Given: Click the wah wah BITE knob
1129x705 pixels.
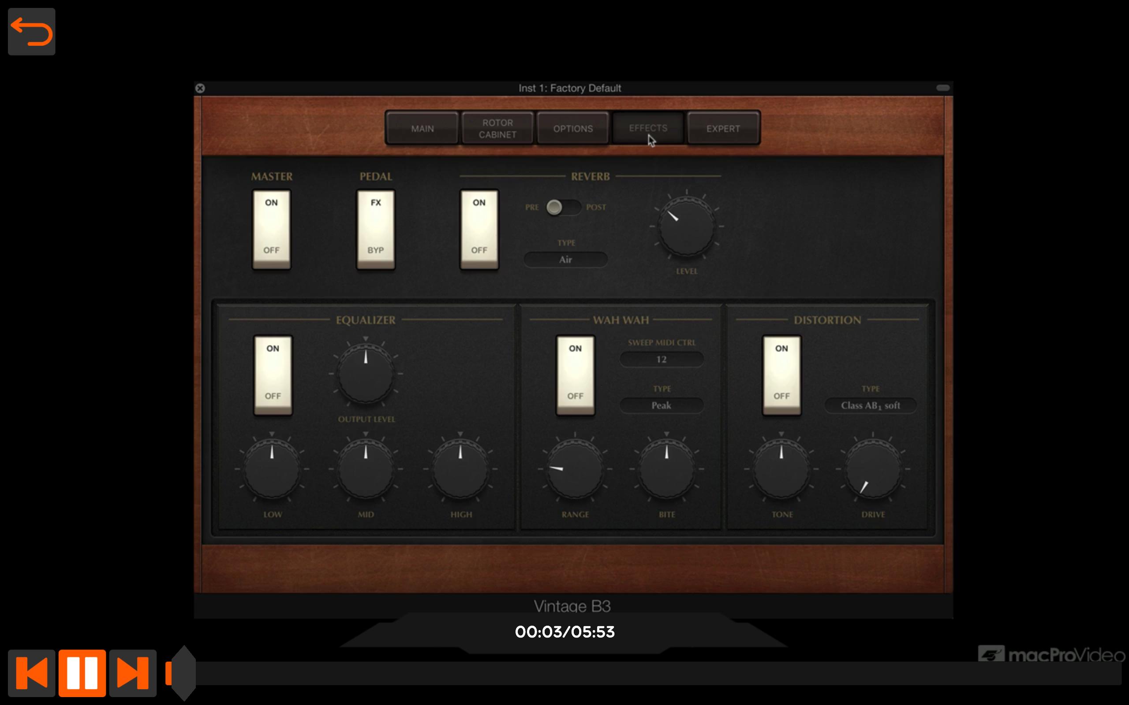Looking at the screenshot, I should click(x=667, y=469).
